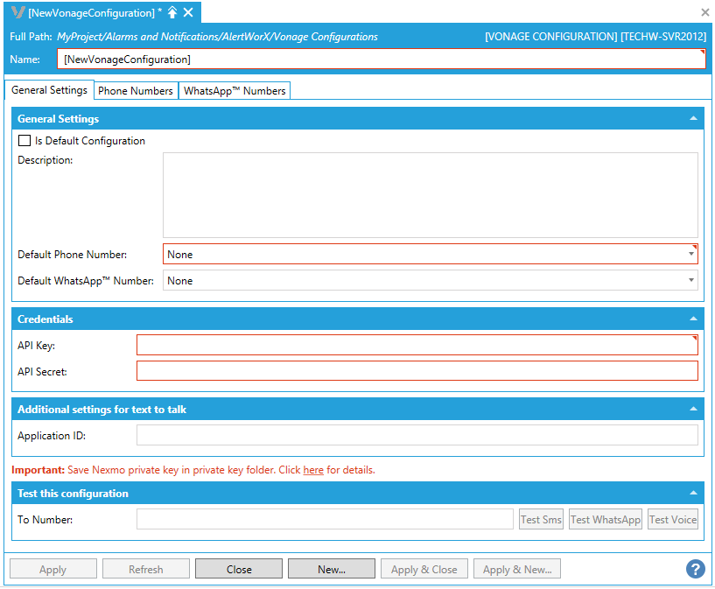Click the pin arrow icon on document tab

pos(172,12)
